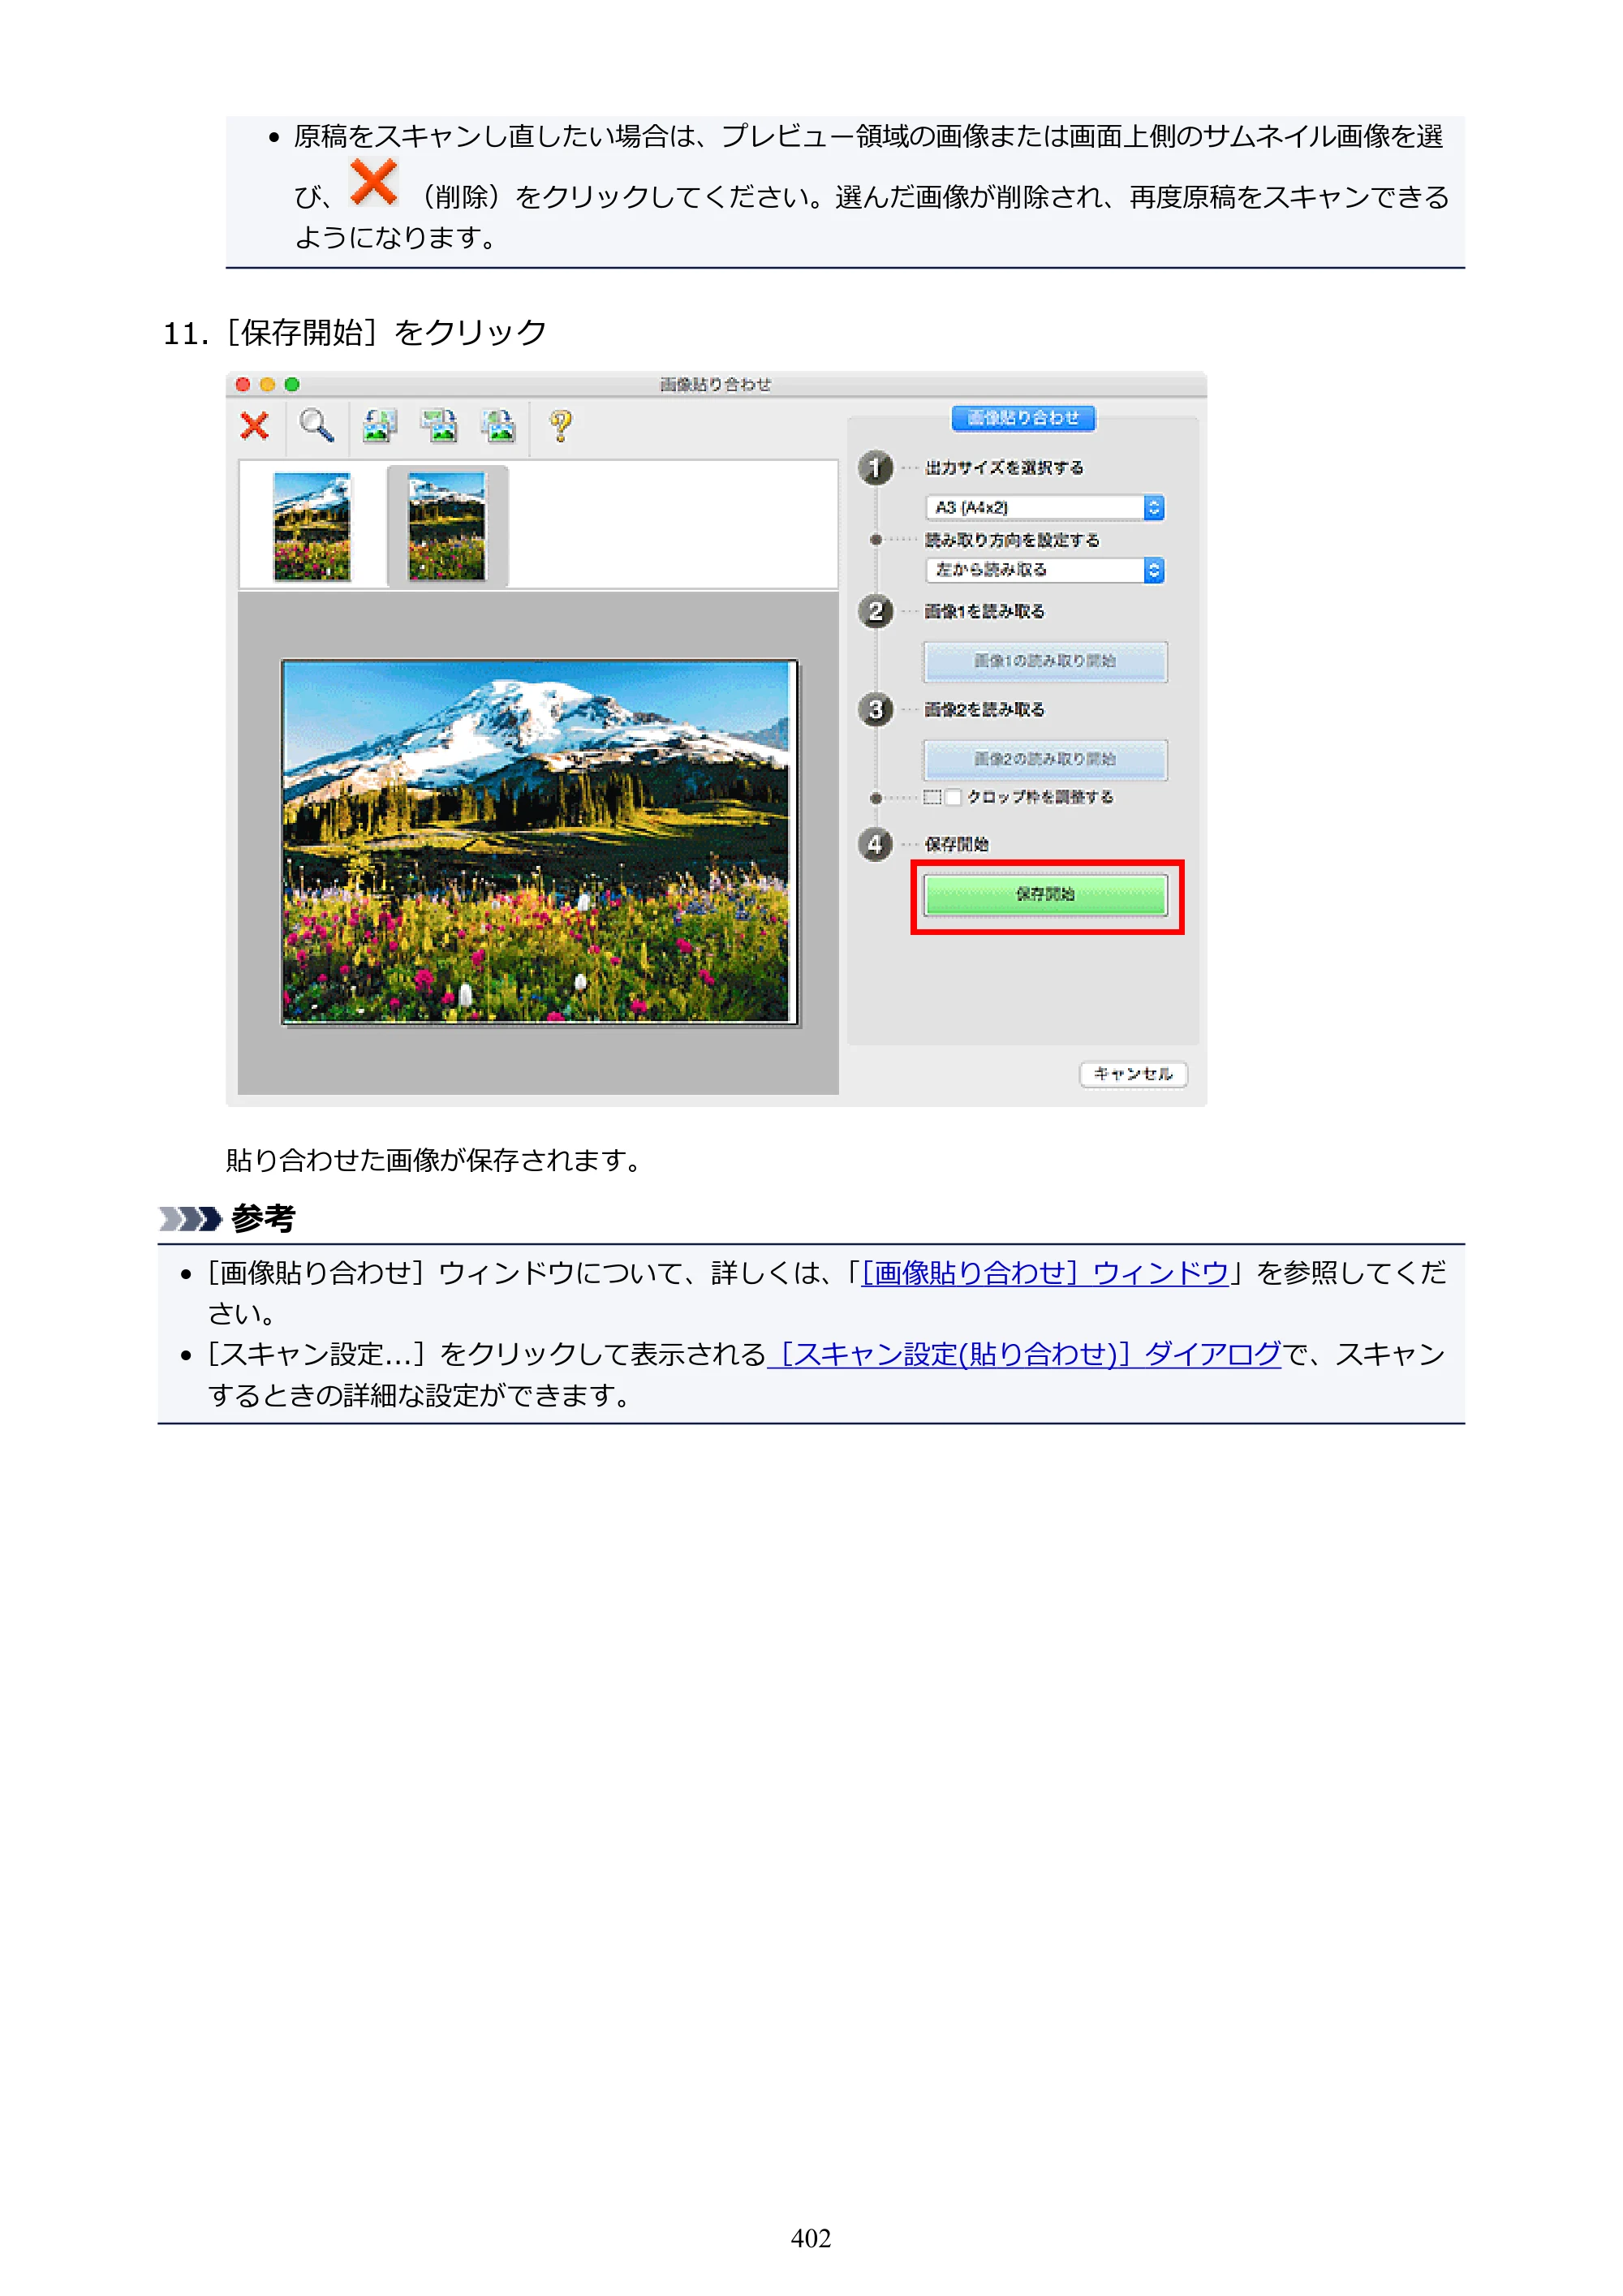
Task: Click the third image tool icon beside help
Action: tap(499, 426)
